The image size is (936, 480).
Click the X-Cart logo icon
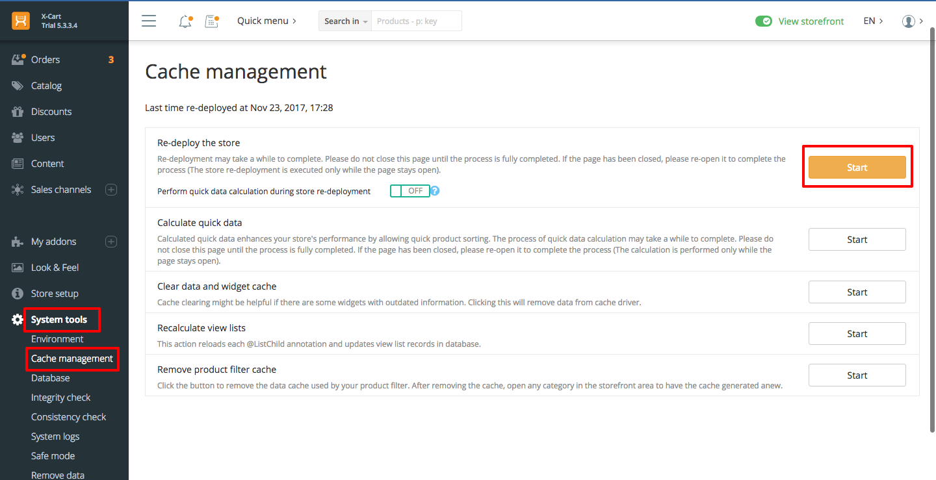point(21,21)
